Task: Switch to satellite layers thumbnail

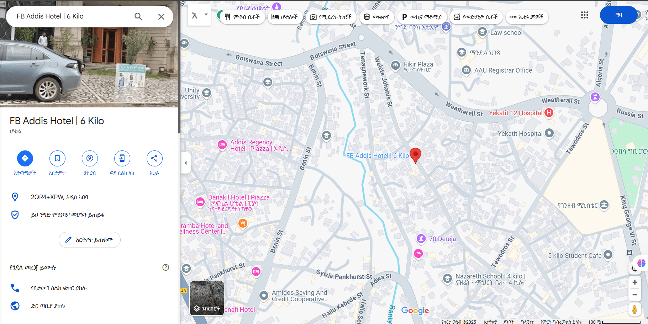Action: [207, 298]
